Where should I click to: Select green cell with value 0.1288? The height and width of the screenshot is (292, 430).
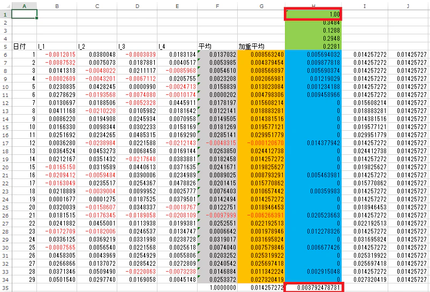[x=313, y=30]
